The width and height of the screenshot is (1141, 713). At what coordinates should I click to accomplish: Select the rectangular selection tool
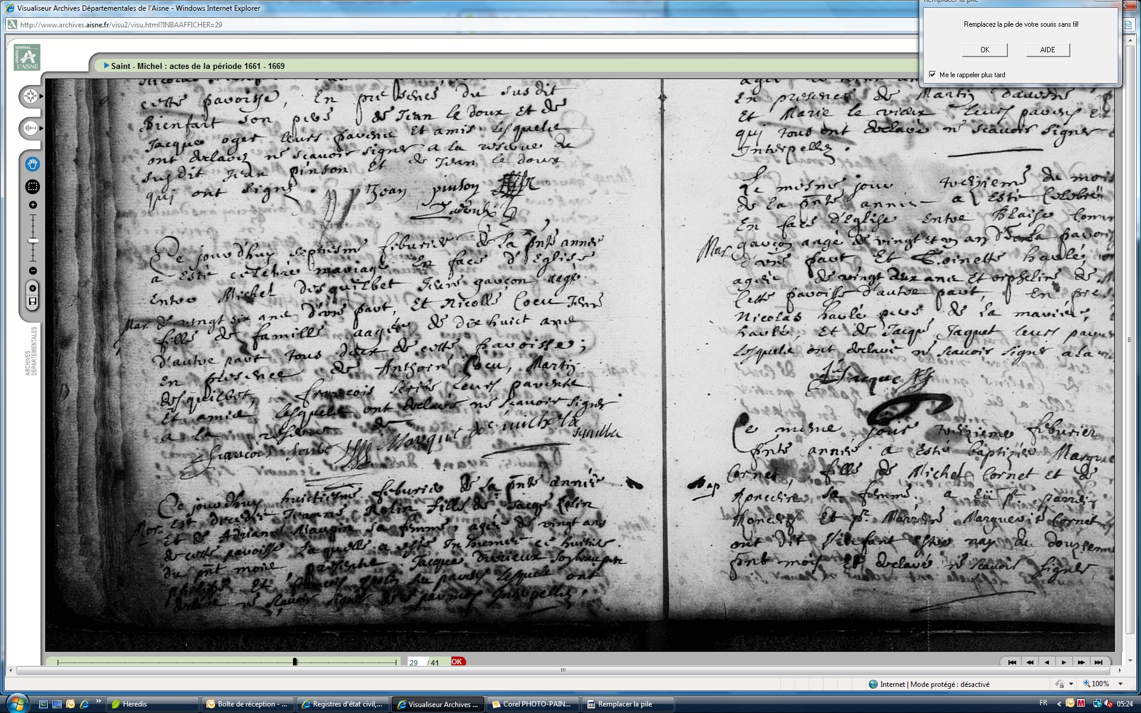pos(33,187)
